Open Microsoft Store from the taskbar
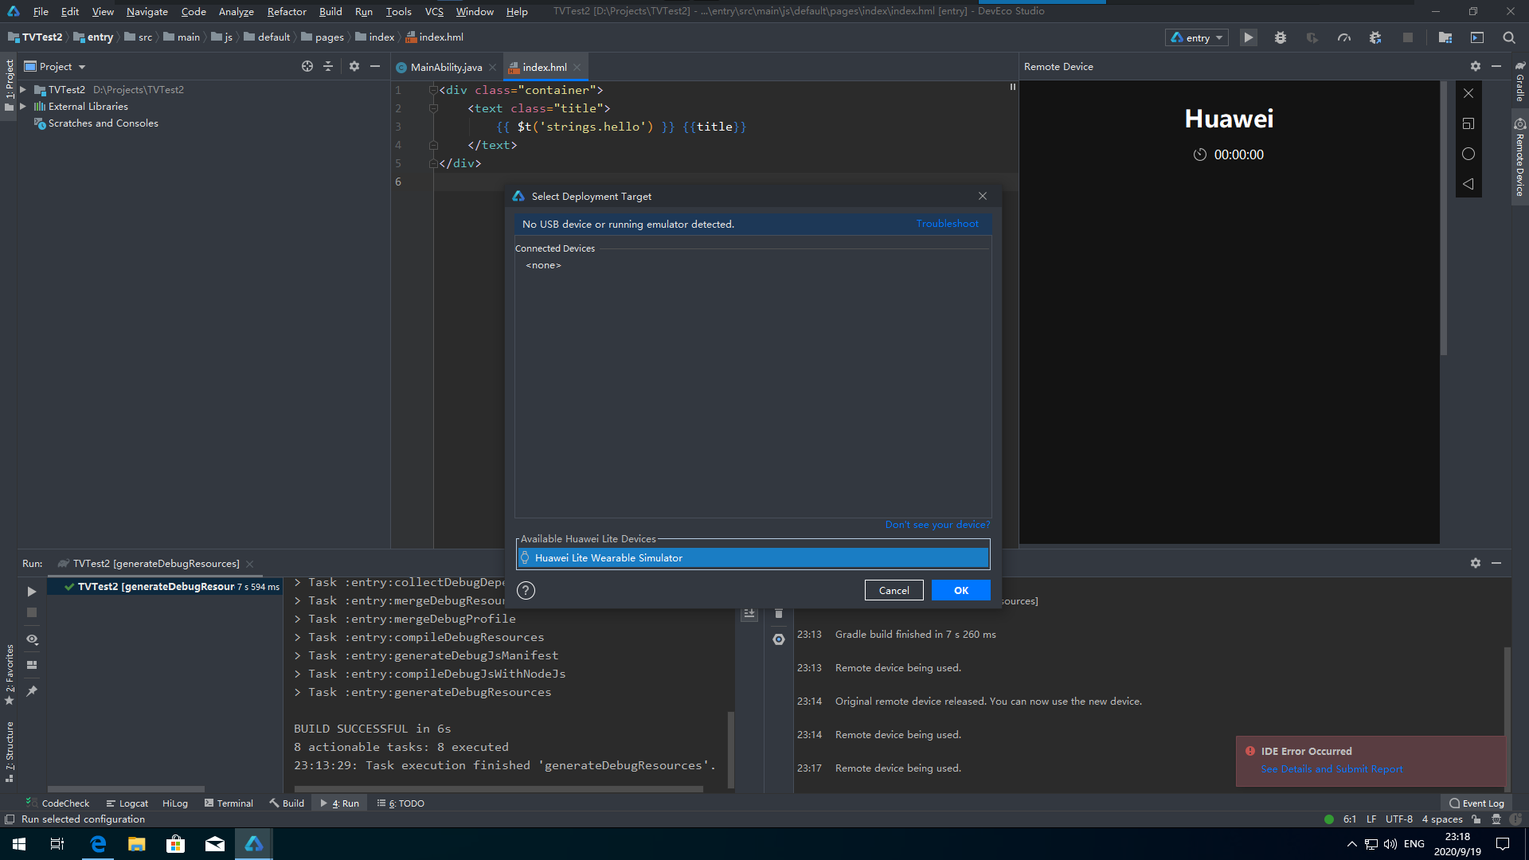 click(175, 844)
